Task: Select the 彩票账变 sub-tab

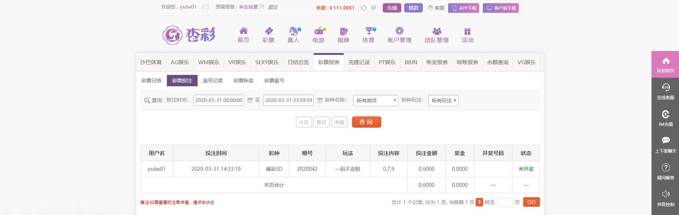Action: [x=243, y=81]
